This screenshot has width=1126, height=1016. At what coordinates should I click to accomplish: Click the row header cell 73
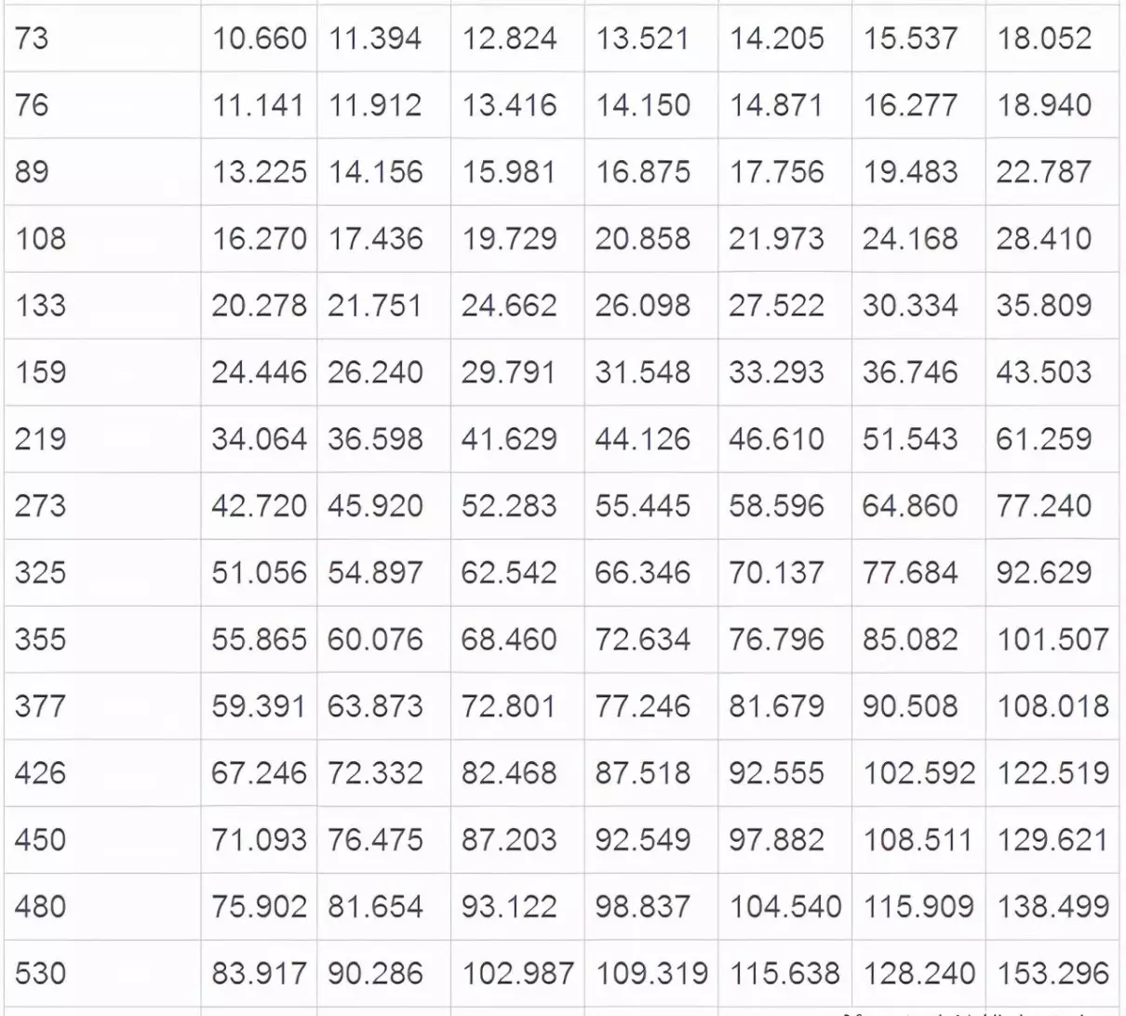pyautogui.click(x=102, y=39)
